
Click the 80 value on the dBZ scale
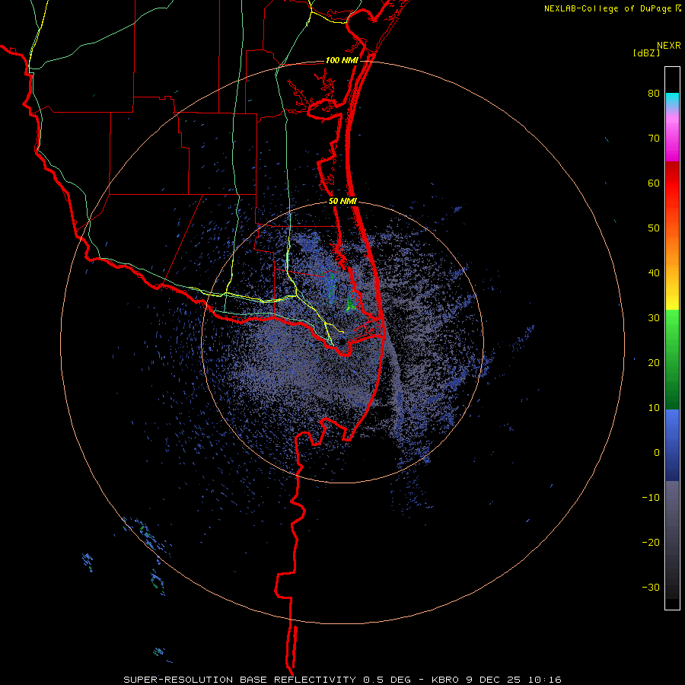pos(654,94)
